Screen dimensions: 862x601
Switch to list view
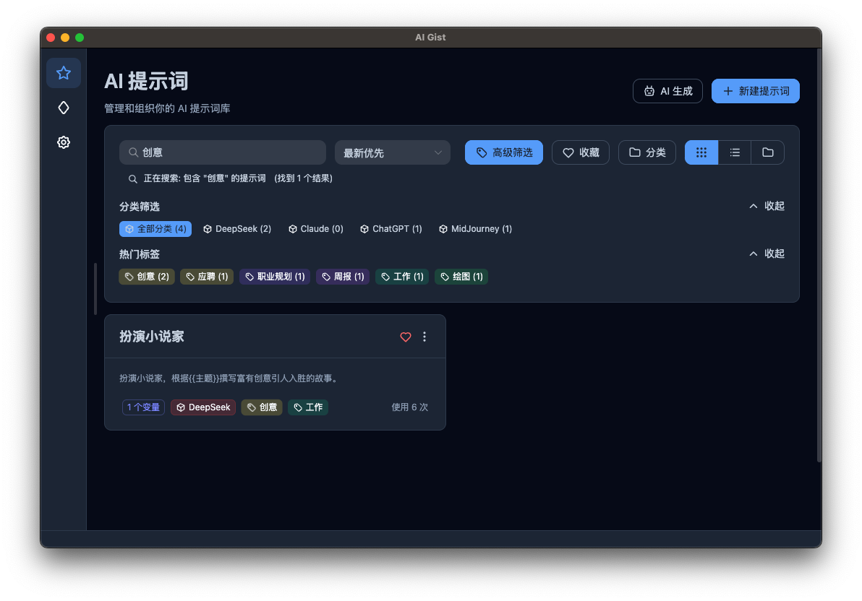pyautogui.click(x=734, y=152)
